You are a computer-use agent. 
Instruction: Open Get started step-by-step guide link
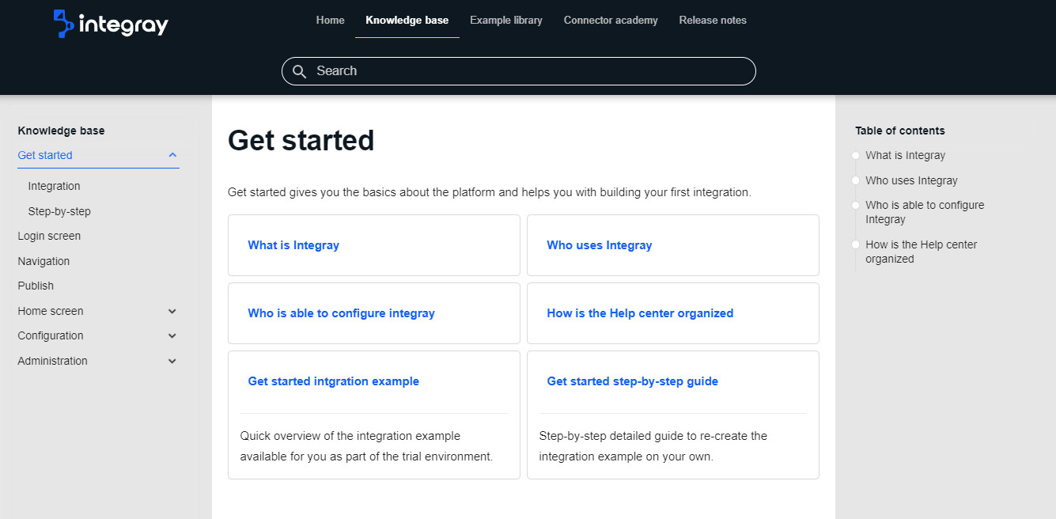(632, 381)
